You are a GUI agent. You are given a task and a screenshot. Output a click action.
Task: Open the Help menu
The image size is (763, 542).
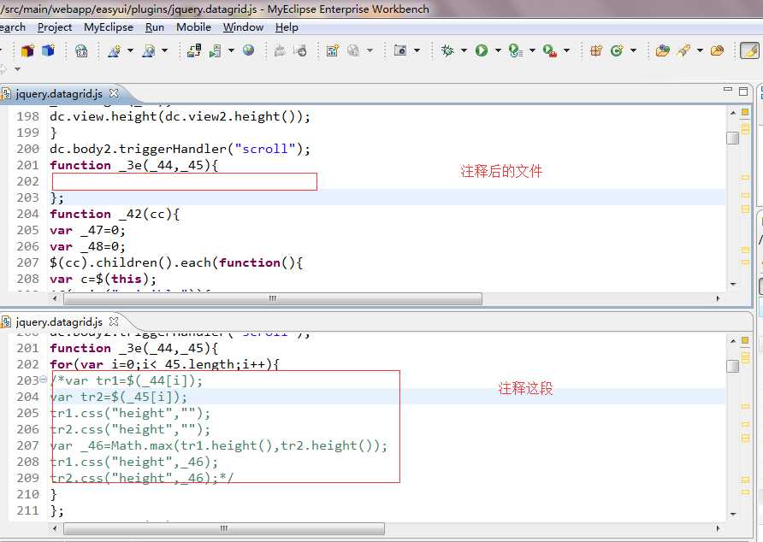point(287,27)
